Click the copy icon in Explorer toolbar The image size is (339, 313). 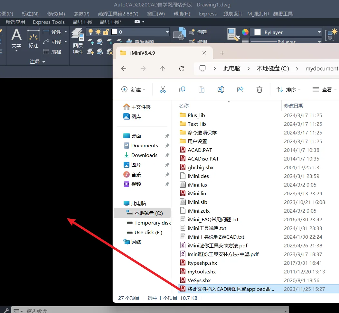point(182,89)
